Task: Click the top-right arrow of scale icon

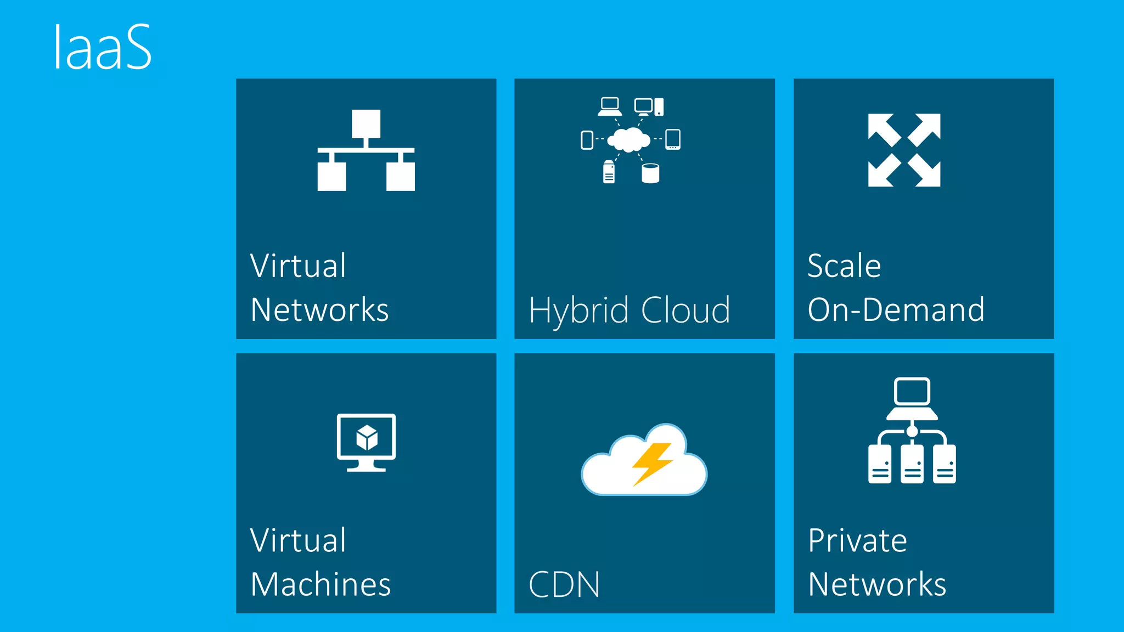Action: (x=925, y=129)
